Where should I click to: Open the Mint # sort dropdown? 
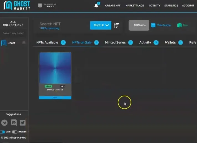point(101,25)
